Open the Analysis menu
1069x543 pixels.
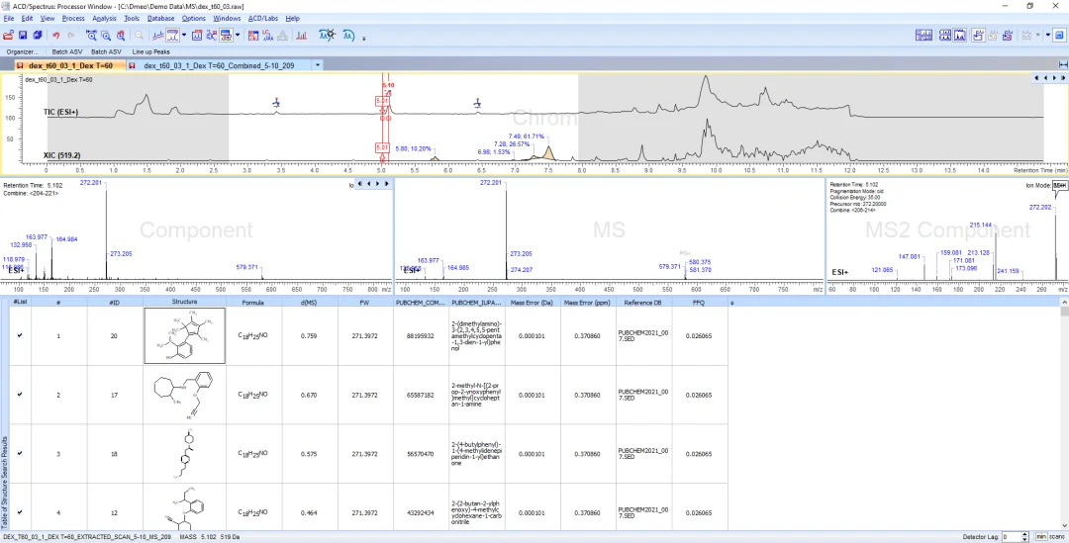(x=104, y=19)
